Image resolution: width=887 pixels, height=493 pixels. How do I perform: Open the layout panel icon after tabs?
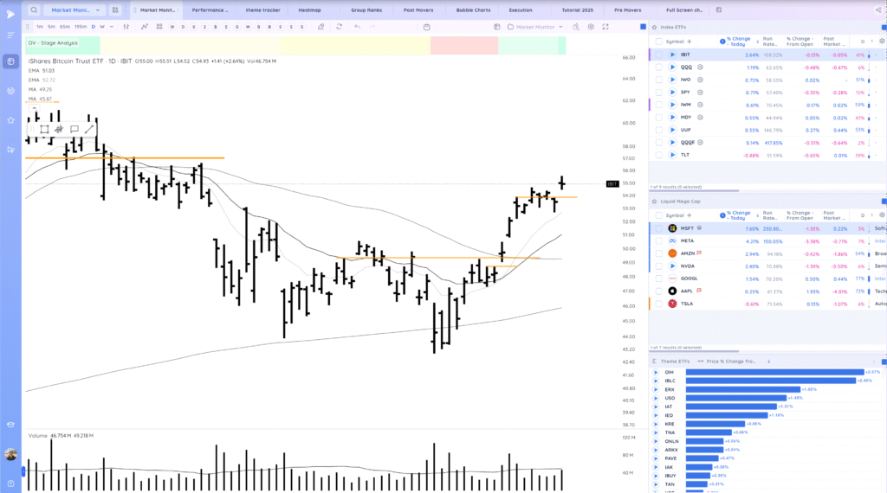click(x=719, y=10)
